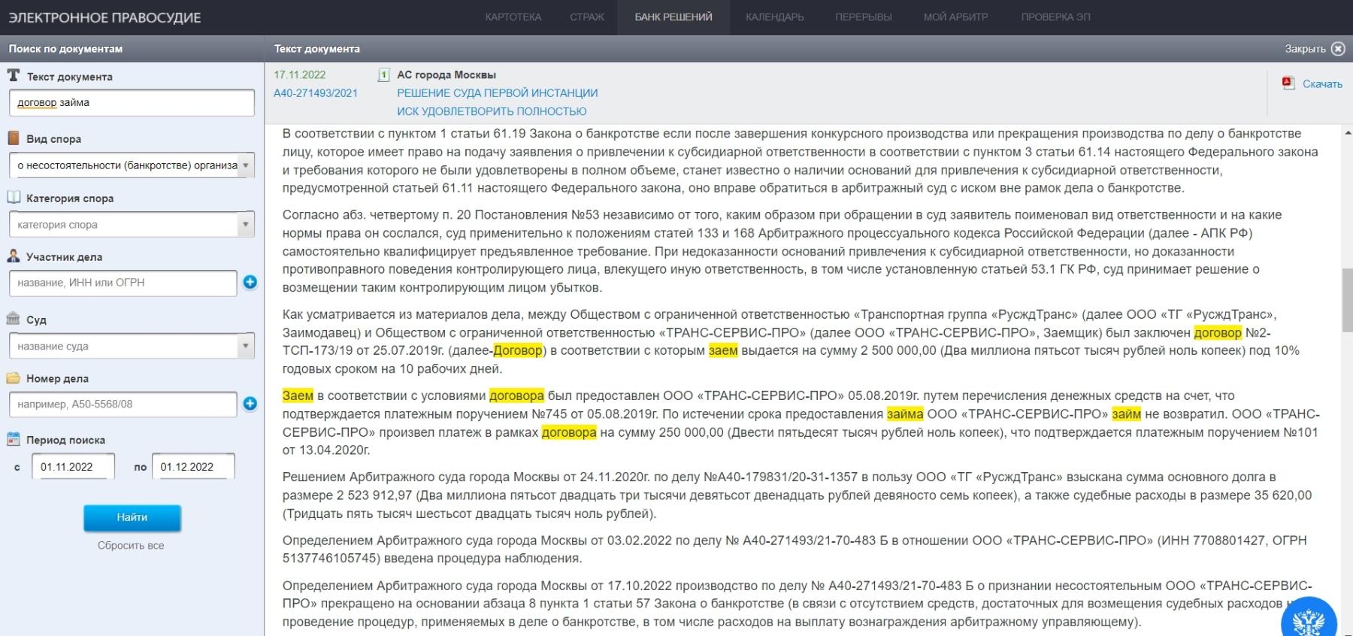Click the scrollbar up arrow
Viewport: 1353px width, 636px height.
point(1347,131)
